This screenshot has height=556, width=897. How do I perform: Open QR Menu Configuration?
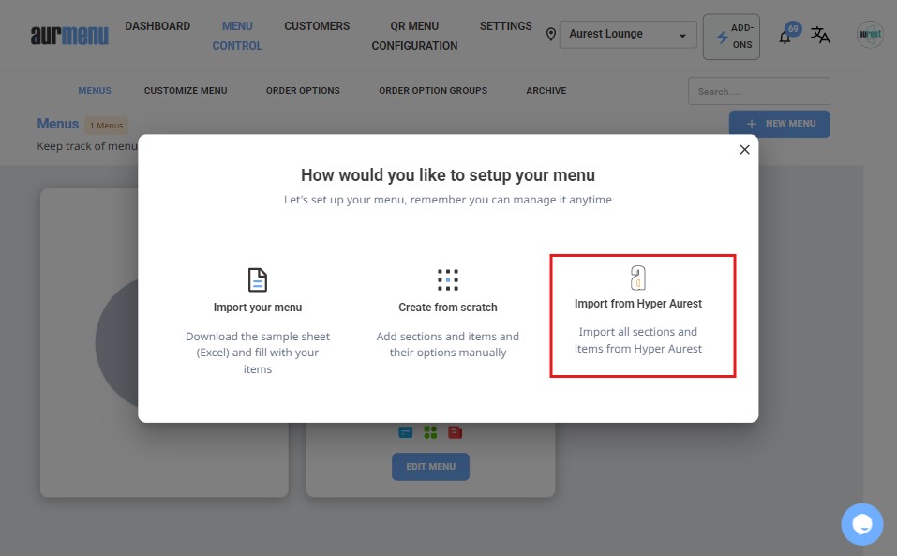coord(414,36)
